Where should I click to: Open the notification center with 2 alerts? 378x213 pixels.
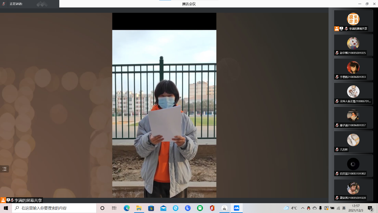[370, 208]
